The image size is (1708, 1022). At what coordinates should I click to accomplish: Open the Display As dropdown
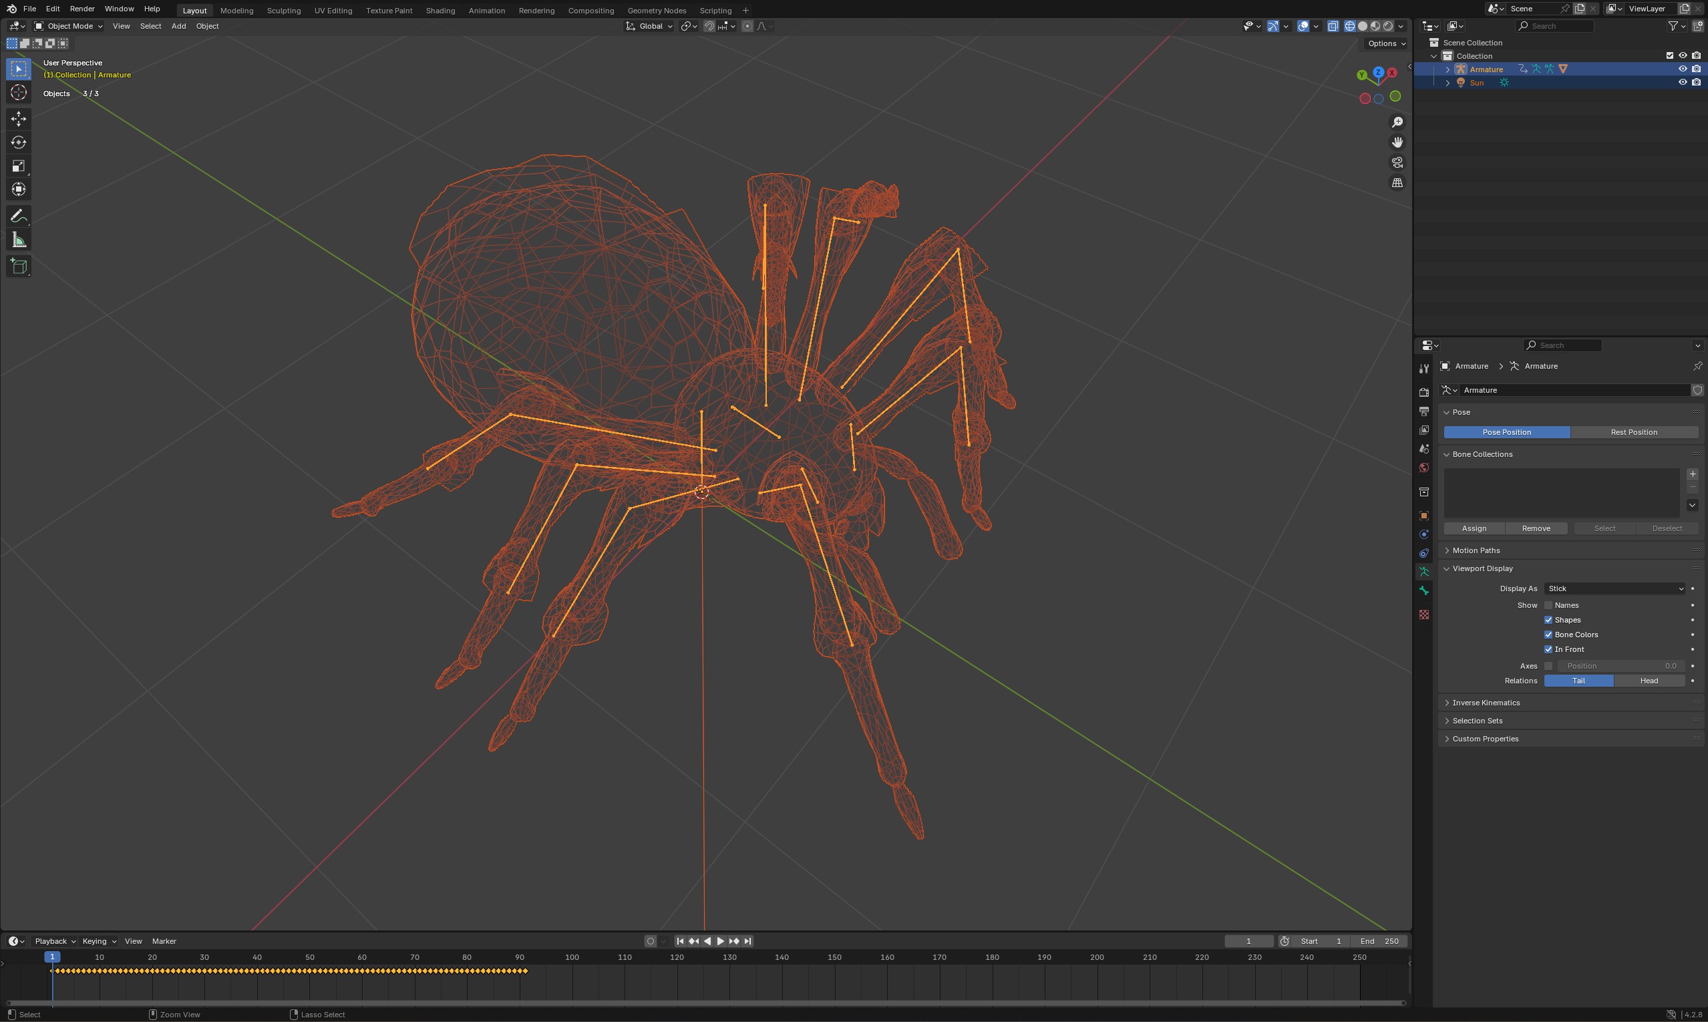[x=1614, y=588]
